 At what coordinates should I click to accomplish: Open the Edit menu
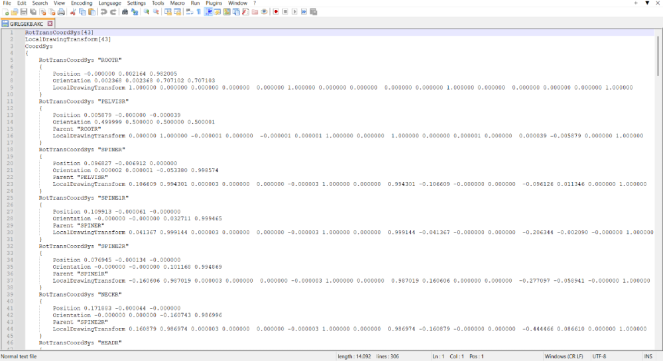(x=22, y=3)
